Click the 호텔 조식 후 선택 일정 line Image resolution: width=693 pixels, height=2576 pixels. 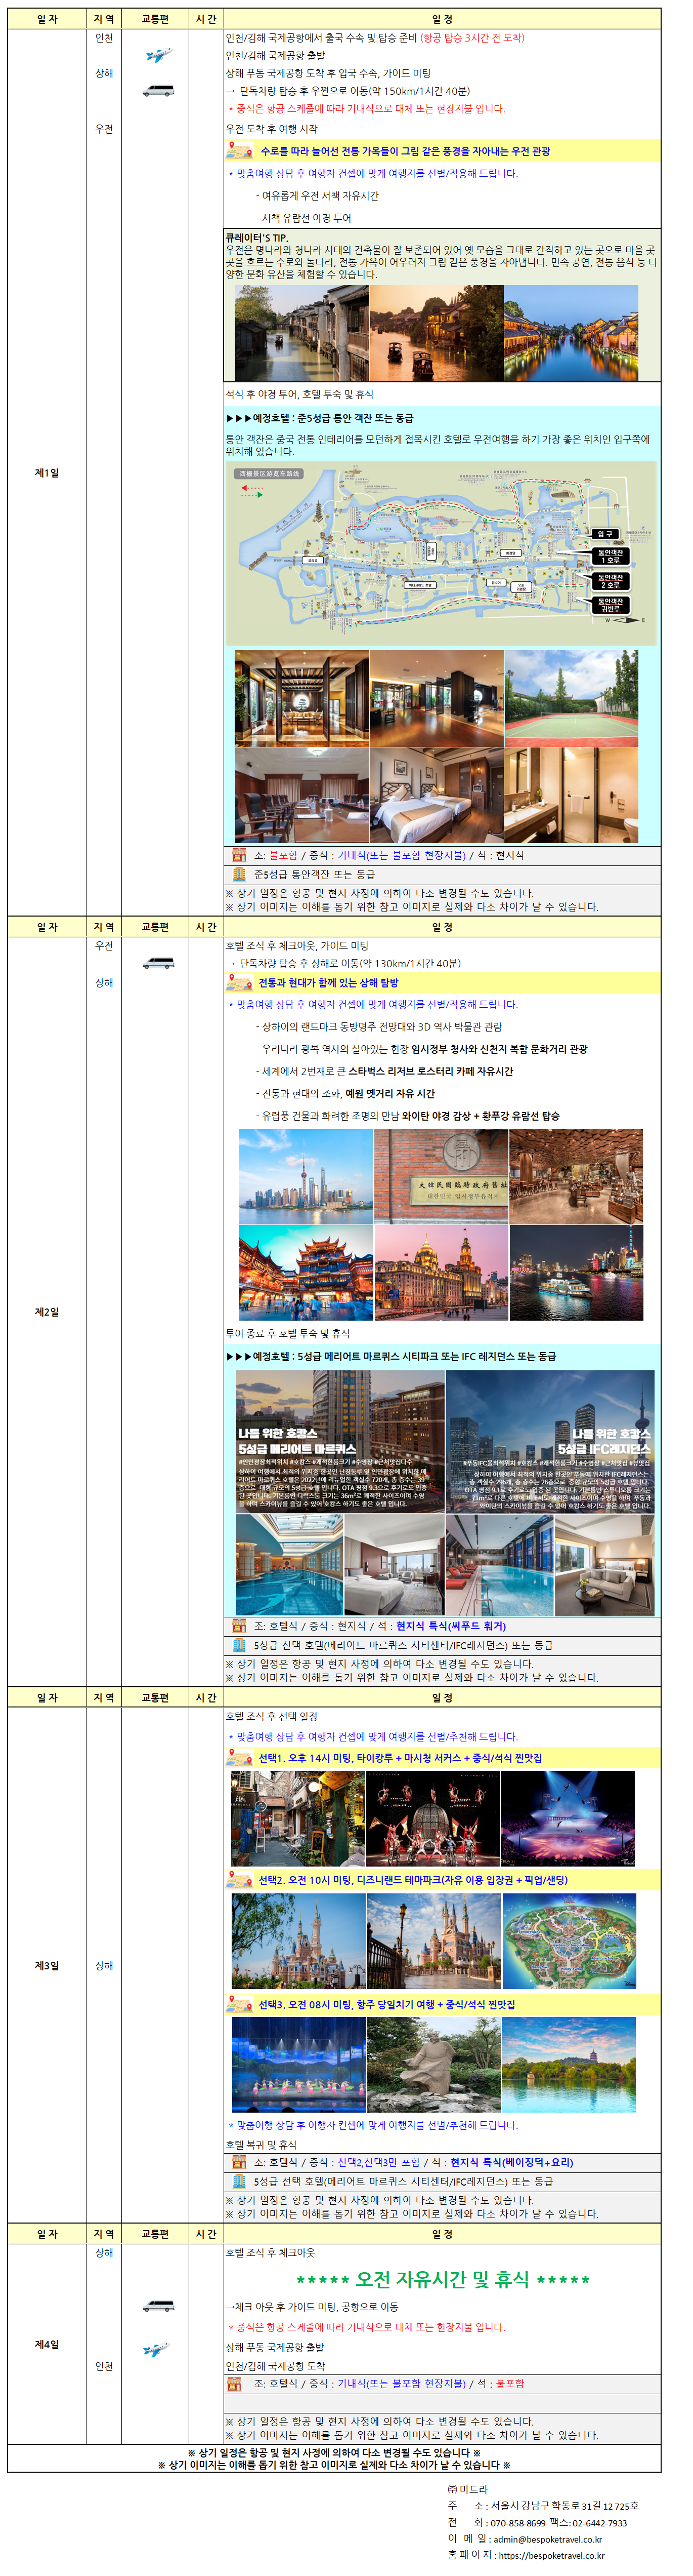(x=272, y=1716)
